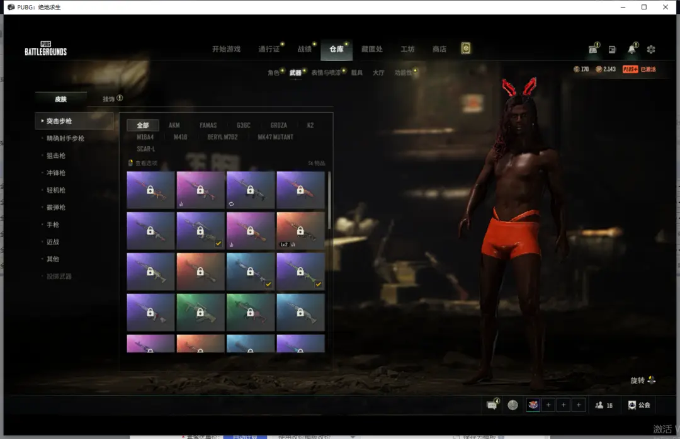The width and height of the screenshot is (680, 439).
Task: Filter skins by BERYL M762
Action: [222, 137]
